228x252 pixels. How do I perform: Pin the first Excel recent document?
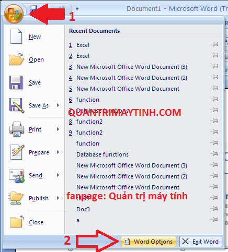coord(214,44)
